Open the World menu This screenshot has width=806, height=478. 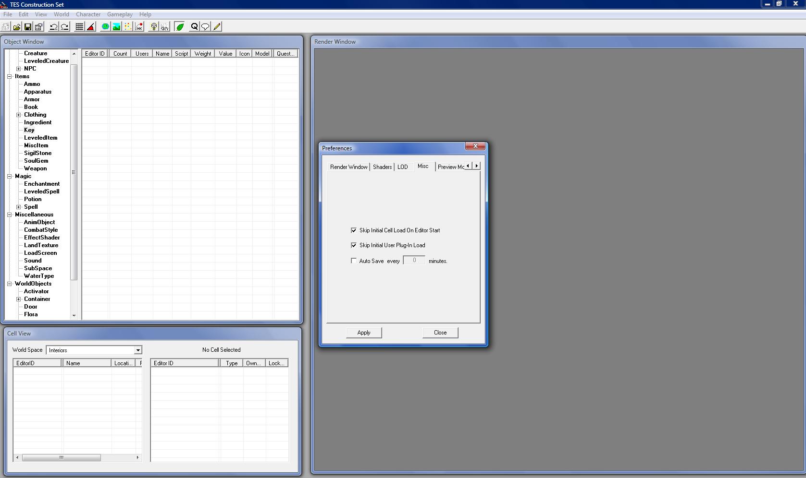coord(61,14)
